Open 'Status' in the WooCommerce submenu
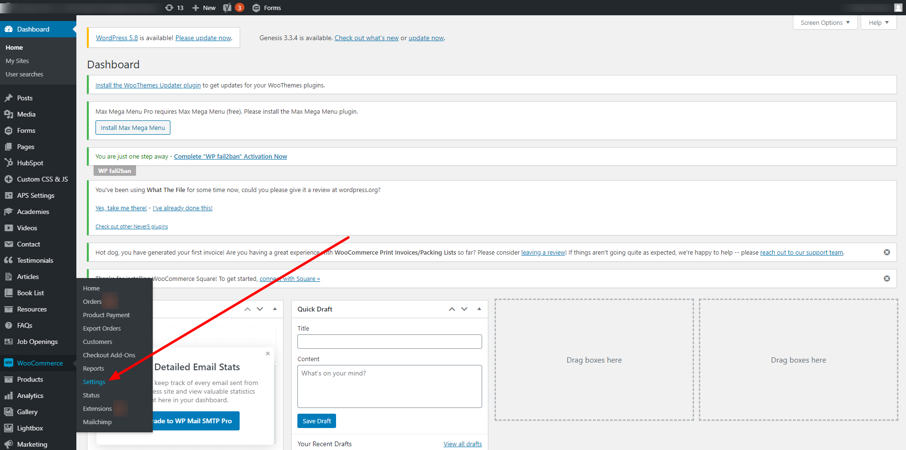906x450 pixels. click(91, 395)
